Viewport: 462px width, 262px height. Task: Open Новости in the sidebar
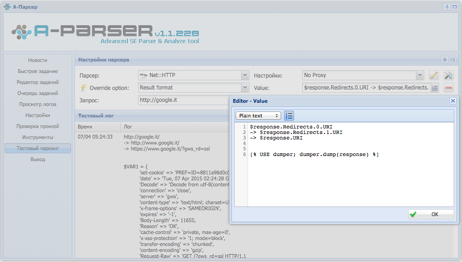tap(38, 60)
